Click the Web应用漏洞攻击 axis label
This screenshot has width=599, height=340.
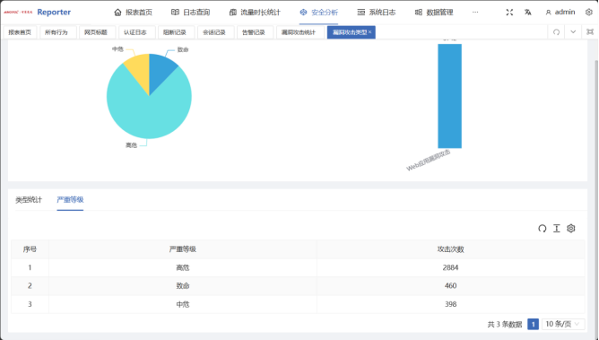[429, 161]
